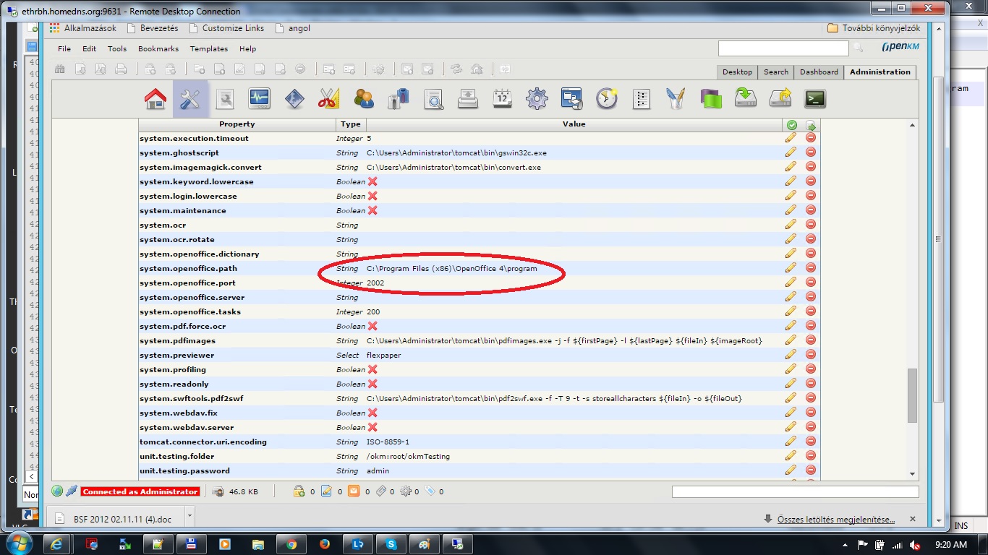The image size is (988, 555).
Task: Toggle system.pdf.force.ocr boolean value
Action: (372, 326)
